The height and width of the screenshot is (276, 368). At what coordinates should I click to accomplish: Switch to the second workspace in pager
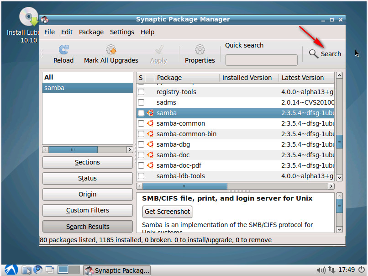click(x=74, y=270)
